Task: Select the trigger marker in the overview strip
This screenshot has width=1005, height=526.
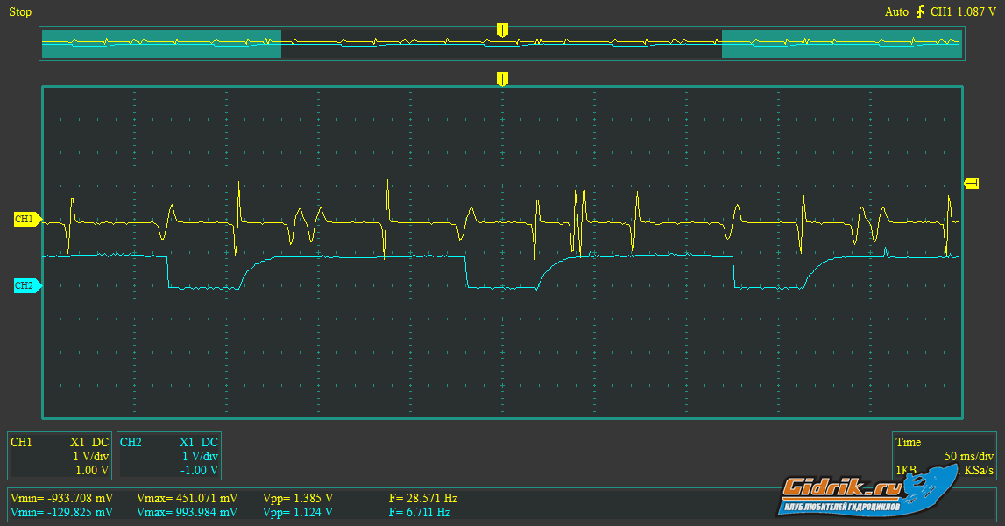Action: 502,30
